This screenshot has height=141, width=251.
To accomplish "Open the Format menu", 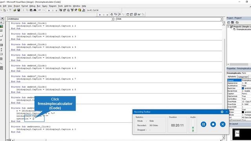I will coord(24,6).
